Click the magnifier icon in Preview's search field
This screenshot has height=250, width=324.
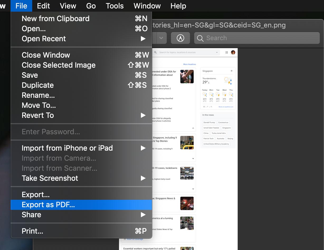point(200,38)
